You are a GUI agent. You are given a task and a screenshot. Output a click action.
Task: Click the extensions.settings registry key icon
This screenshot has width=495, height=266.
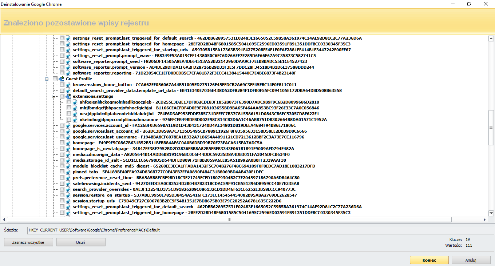click(68, 96)
